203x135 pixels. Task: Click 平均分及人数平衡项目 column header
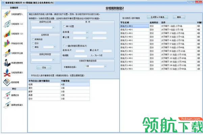(44, 81)
